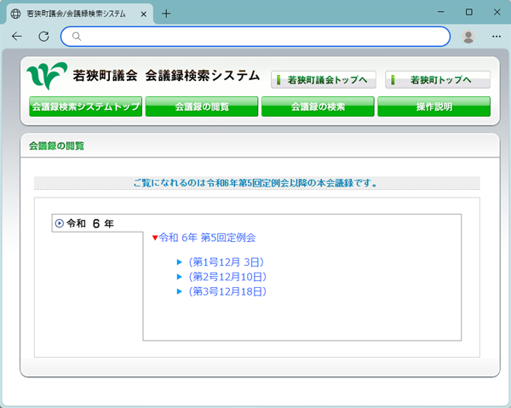Click blue arrow beside 第2号12月10日

click(x=179, y=277)
